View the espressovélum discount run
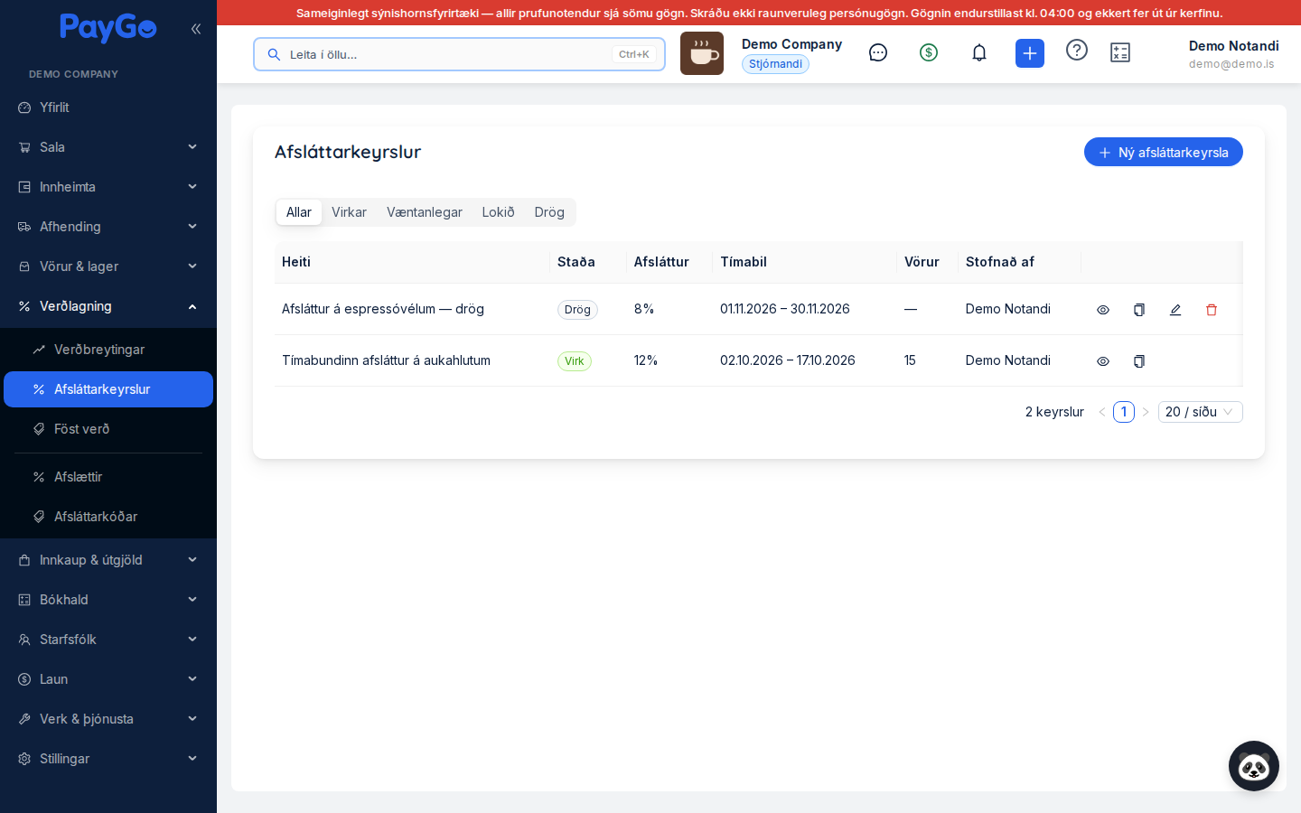 coord(1103,310)
